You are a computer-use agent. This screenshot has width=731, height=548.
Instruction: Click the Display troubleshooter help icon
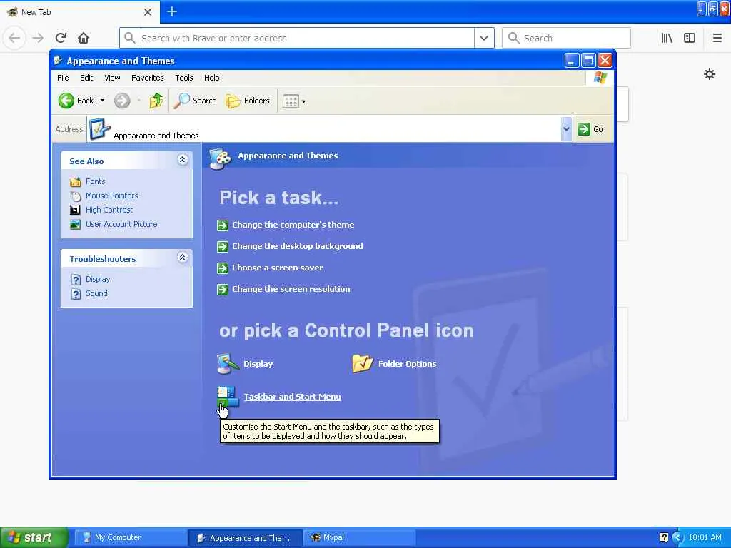tap(76, 280)
